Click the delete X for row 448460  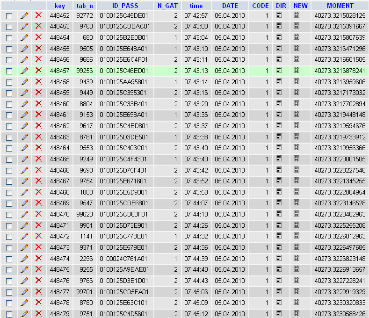point(39,104)
